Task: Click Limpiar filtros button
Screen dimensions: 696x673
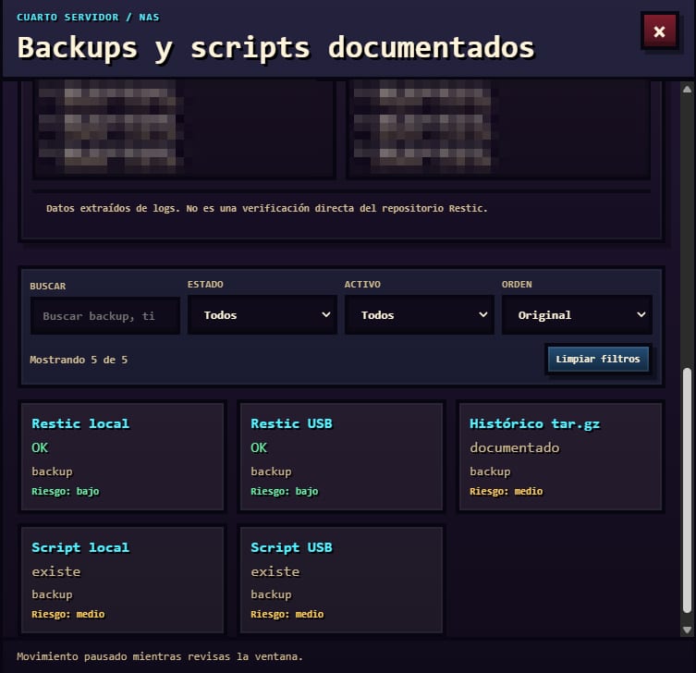Action: pos(598,359)
